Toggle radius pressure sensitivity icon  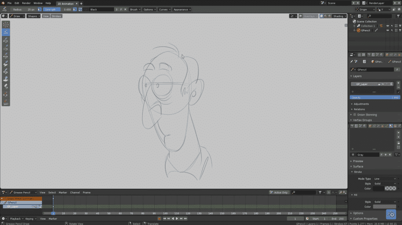click(39, 9)
